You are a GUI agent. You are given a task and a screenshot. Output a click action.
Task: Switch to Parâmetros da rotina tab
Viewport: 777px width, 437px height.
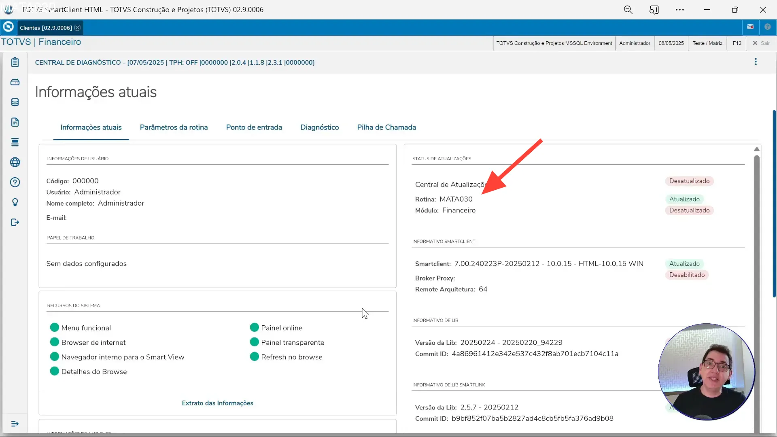[174, 127]
